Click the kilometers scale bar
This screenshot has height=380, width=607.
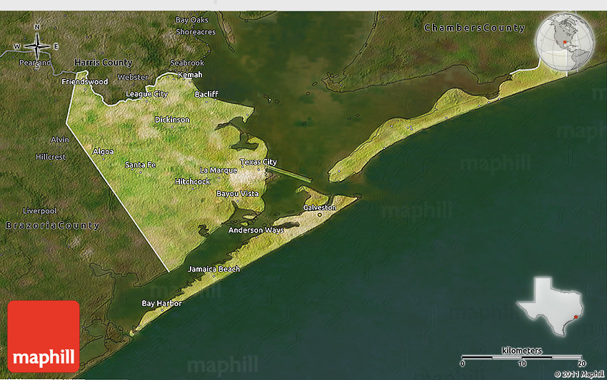point(522,356)
